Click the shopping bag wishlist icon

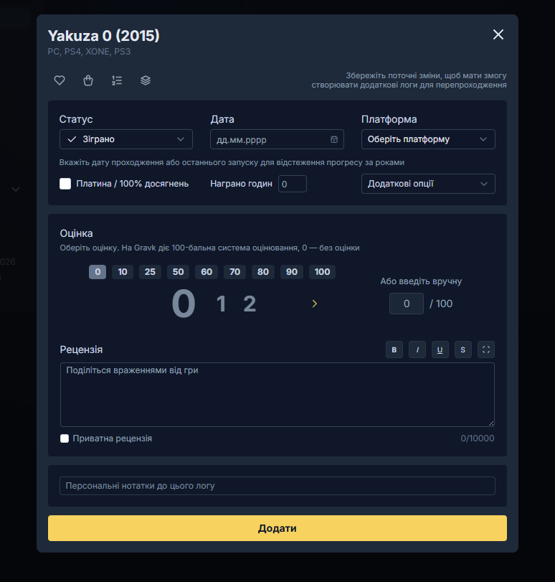88,80
